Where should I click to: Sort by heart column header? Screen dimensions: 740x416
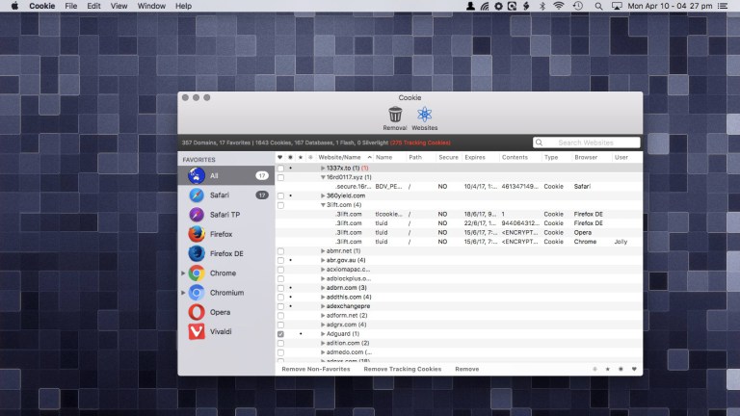(279, 157)
